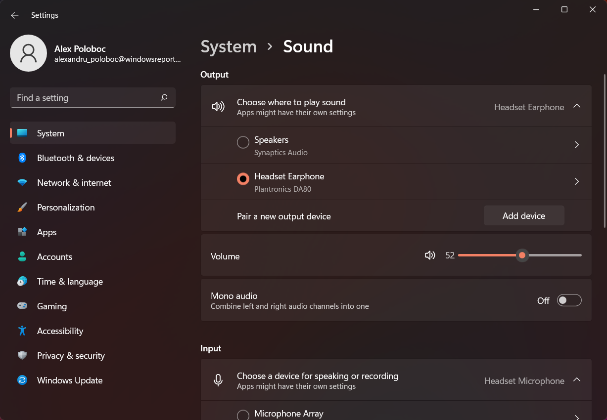Open Bluetooth & devices settings
The height and width of the screenshot is (420, 607).
[76, 158]
